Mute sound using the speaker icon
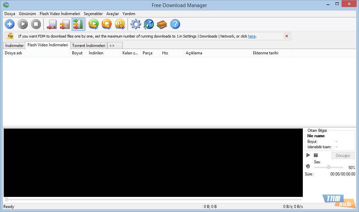 [x=308, y=166]
